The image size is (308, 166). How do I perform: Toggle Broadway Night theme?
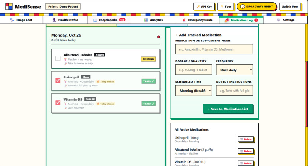[256, 6]
